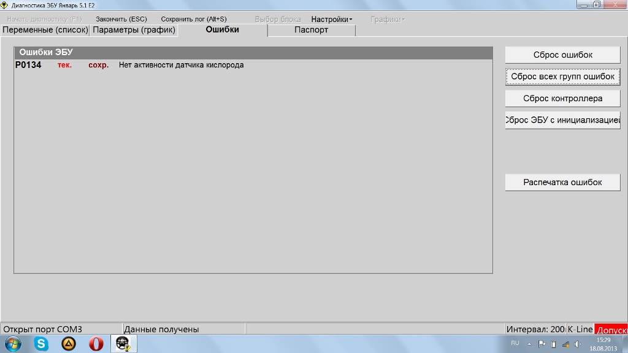Click the Skype icon in the taskbar

[x=41, y=344]
